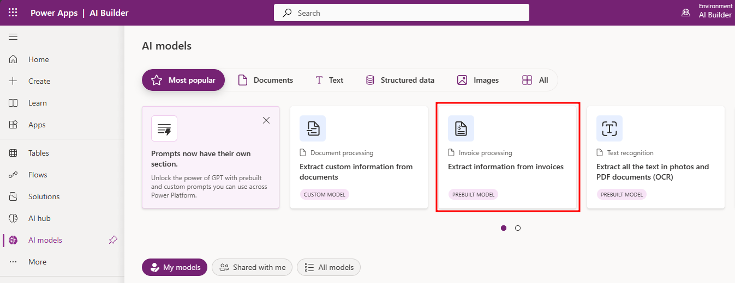View the All models list
The width and height of the screenshot is (735, 283).
coord(328,267)
